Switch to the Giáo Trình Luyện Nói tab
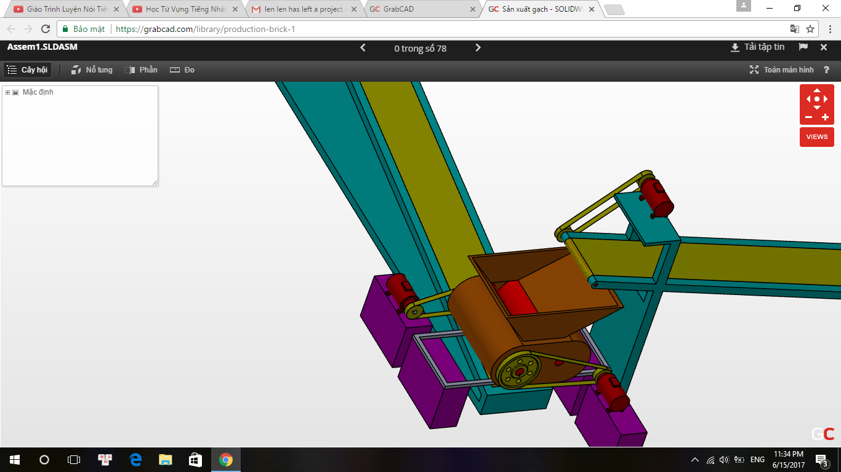The image size is (841, 472). [65, 9]
